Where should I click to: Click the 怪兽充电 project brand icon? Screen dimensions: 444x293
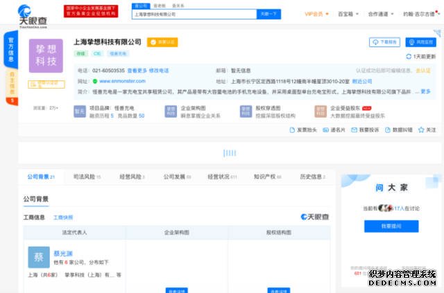coord(80,112)
